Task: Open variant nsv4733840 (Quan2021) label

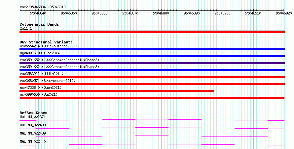Action: click(41, 87)
